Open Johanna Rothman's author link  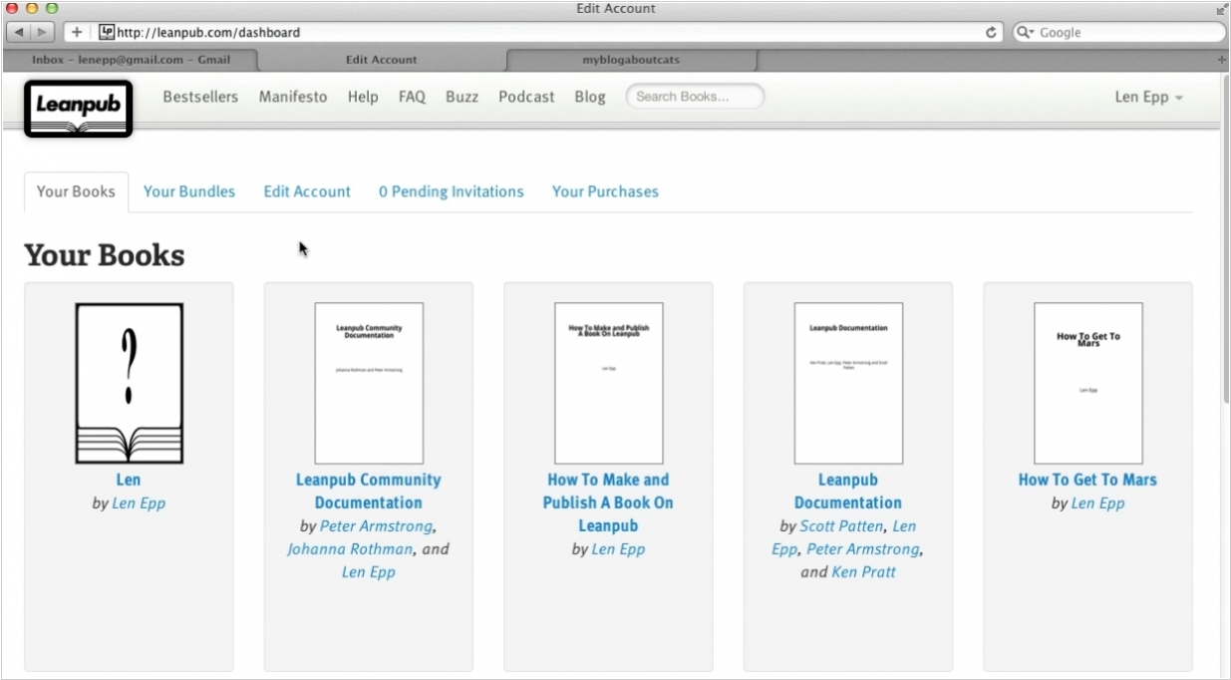coord(350,549)
